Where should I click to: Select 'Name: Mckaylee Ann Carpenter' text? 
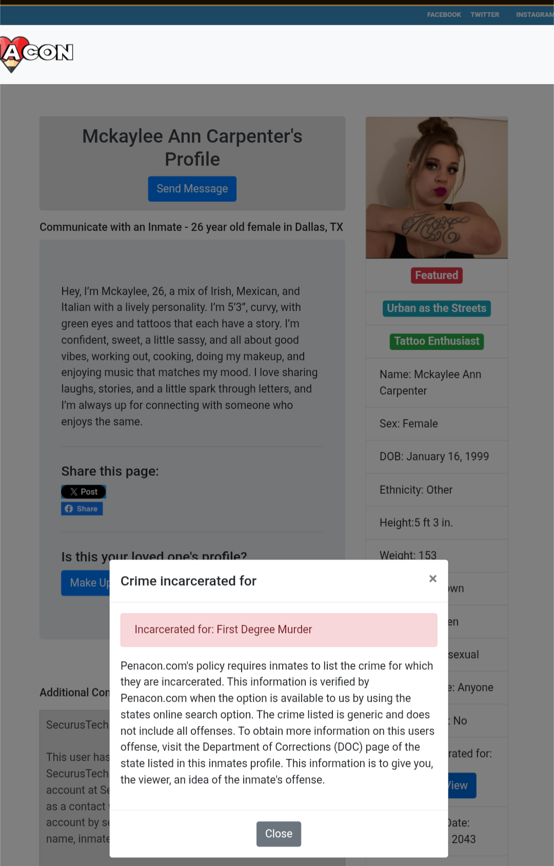pyautogui.click(x=430, y=383)
